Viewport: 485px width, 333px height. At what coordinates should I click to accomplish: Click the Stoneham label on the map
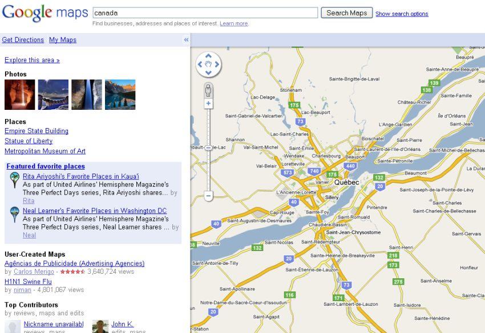click(x=291, y=90)
